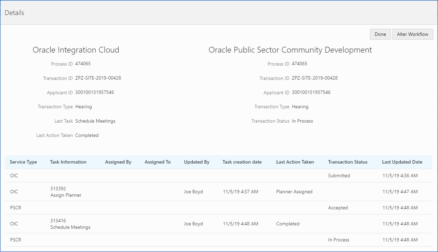
Task: Click Oracle Integration Cloud Applicant ID value
Action: click(95, 92)
